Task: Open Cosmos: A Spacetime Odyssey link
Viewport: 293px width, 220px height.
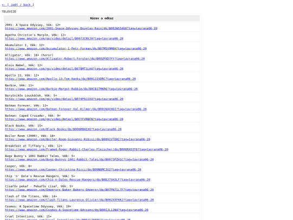Action: click(77, 210)
